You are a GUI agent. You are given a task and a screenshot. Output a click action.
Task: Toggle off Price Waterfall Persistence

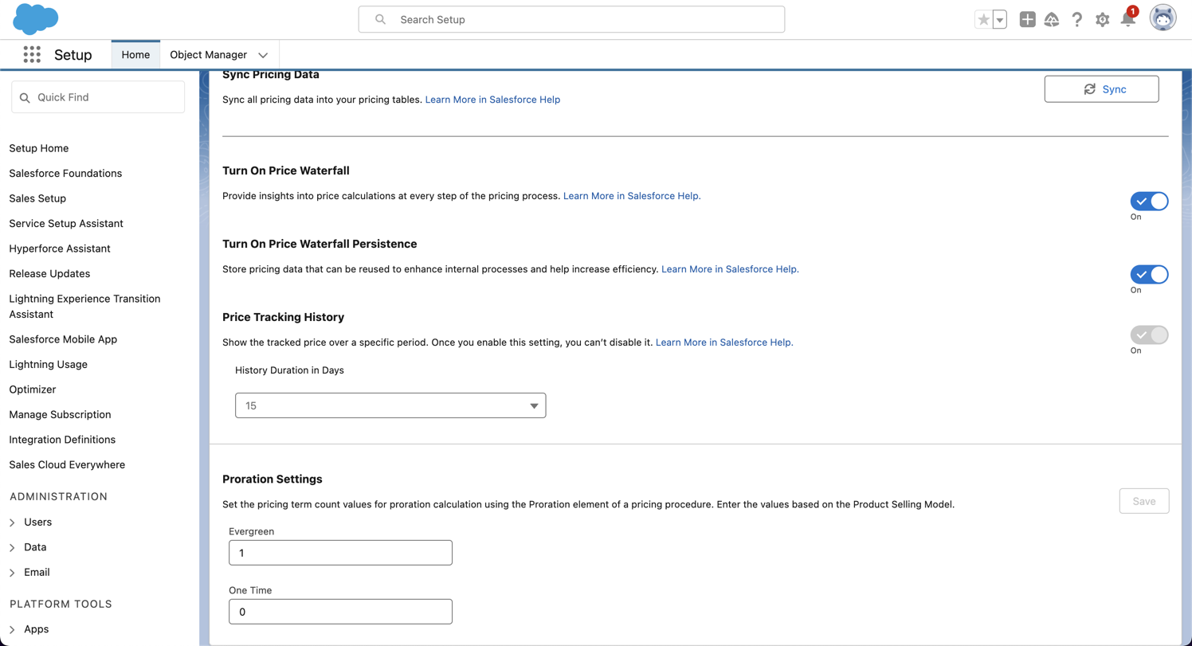coord(1149,275)
